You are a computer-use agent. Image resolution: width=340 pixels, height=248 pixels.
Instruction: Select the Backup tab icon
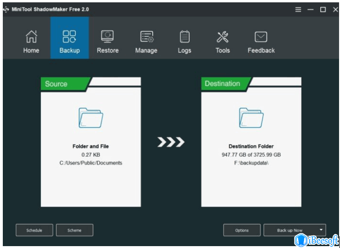[69, 36]
